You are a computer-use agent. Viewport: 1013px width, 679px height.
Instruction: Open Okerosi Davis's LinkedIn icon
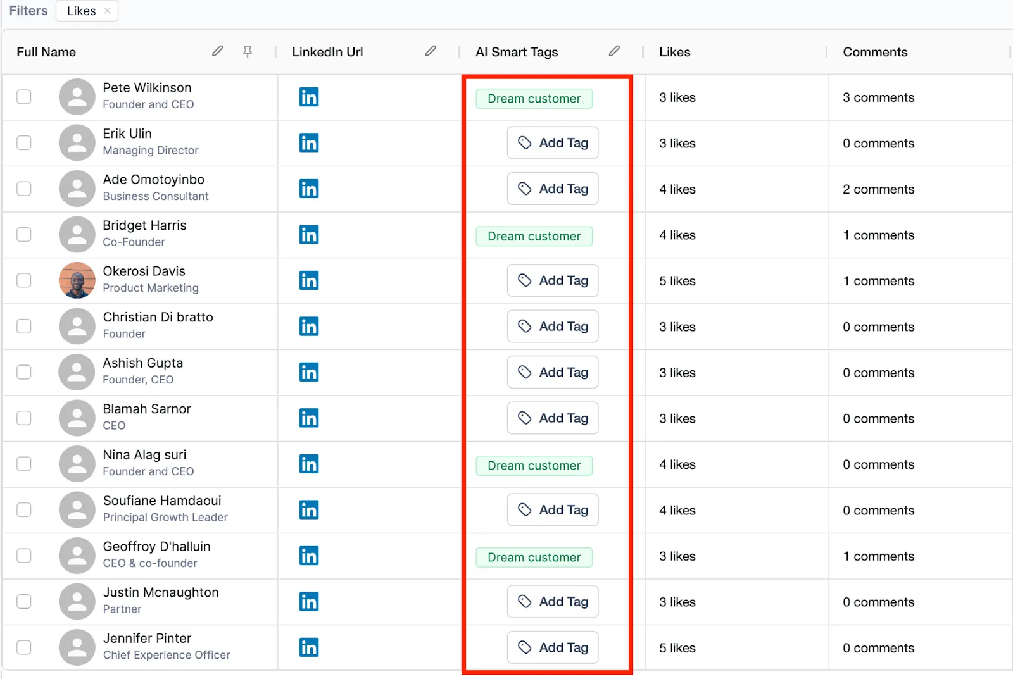coord(309,280)
